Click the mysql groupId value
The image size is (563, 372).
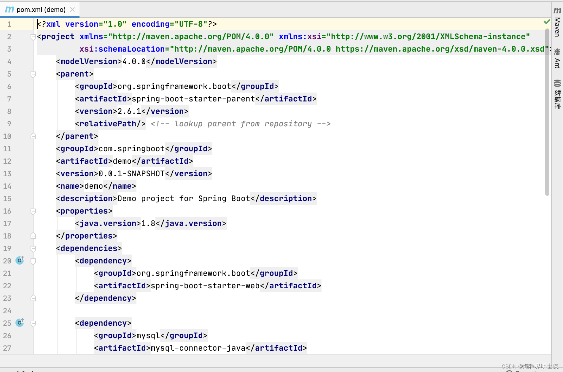pos(148,336)
